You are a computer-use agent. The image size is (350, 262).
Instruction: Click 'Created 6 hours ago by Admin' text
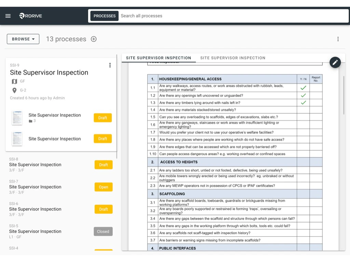tap(37, 98)
